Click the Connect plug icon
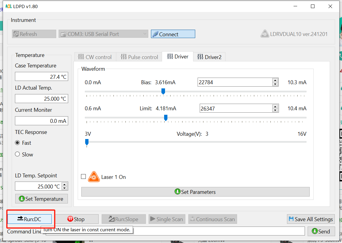 pos(155,34)
